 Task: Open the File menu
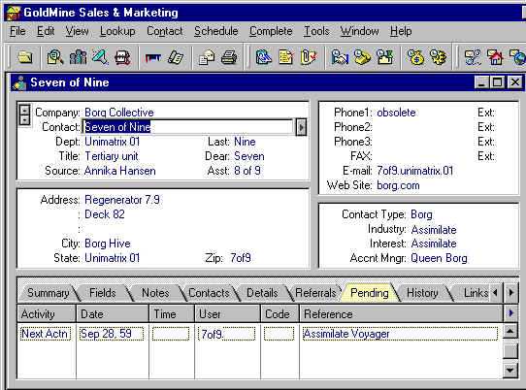[17, 31]
